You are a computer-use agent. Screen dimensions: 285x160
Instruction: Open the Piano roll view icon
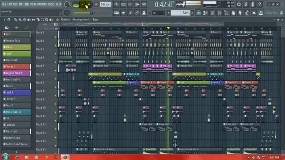[206, 13]
